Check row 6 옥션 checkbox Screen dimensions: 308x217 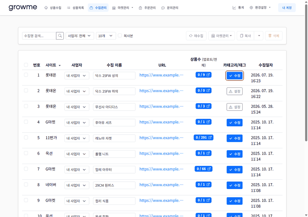tap(26, 153)
